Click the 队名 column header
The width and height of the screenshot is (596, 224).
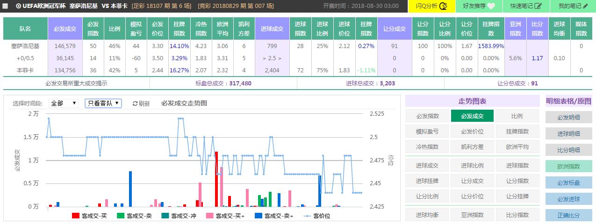(x=25, y=28)
